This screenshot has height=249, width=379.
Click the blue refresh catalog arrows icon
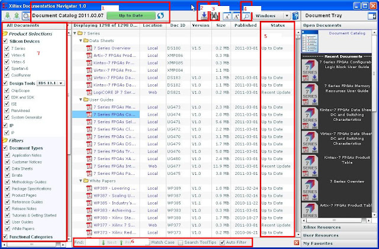160,16
